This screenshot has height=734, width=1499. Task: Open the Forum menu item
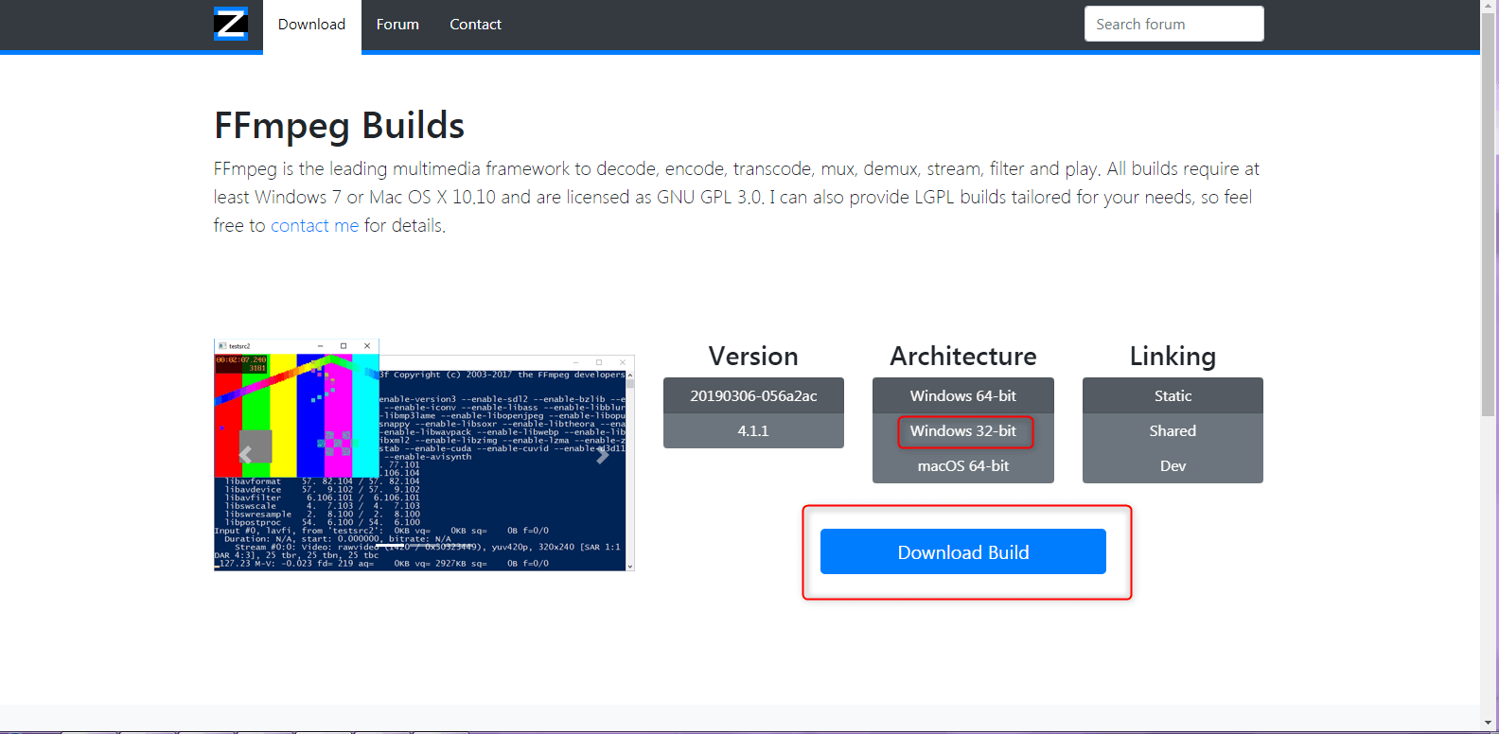(397, 25)
